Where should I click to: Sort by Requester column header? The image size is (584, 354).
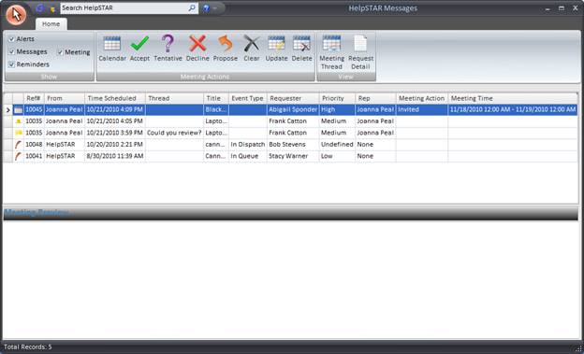click(293, 98)
